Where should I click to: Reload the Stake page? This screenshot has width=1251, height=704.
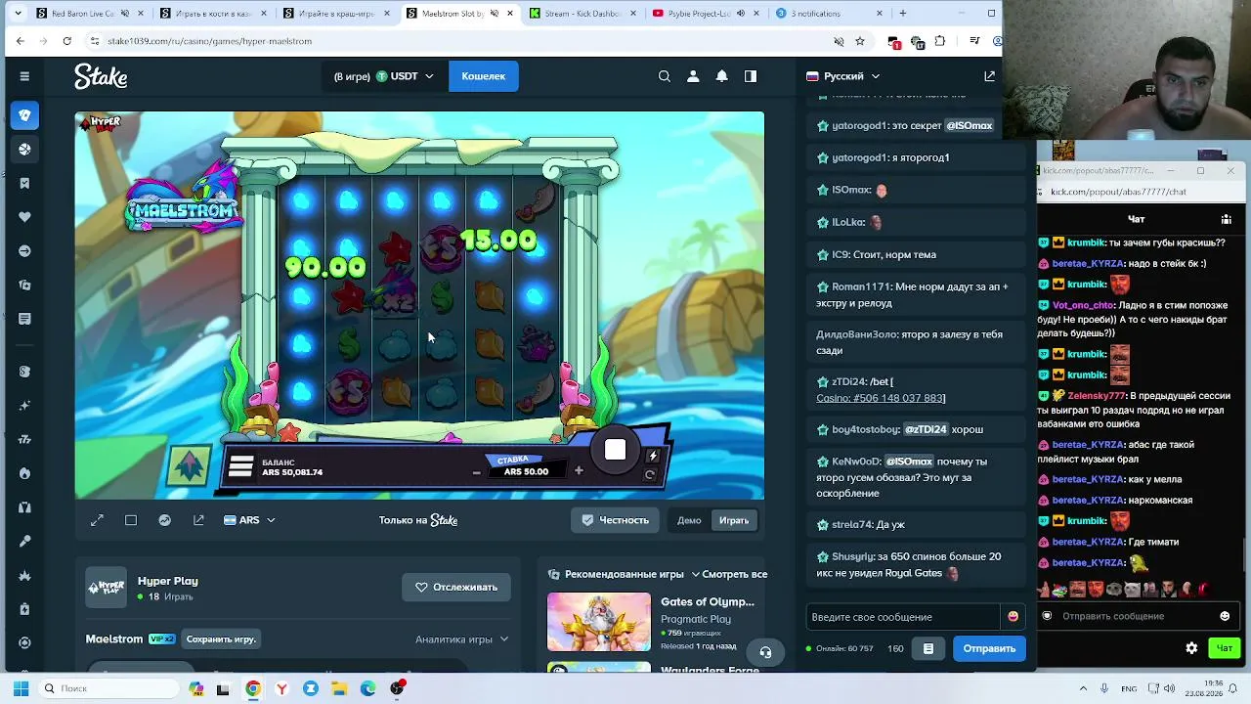66,41
